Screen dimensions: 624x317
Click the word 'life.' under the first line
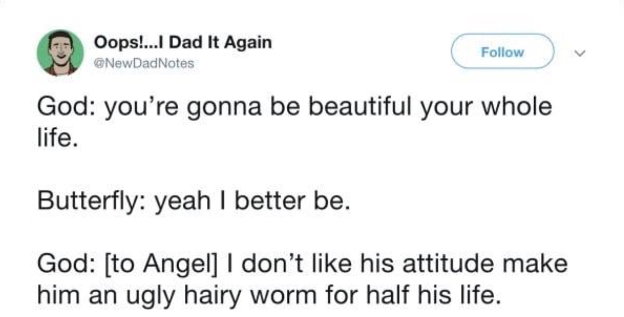57,139
